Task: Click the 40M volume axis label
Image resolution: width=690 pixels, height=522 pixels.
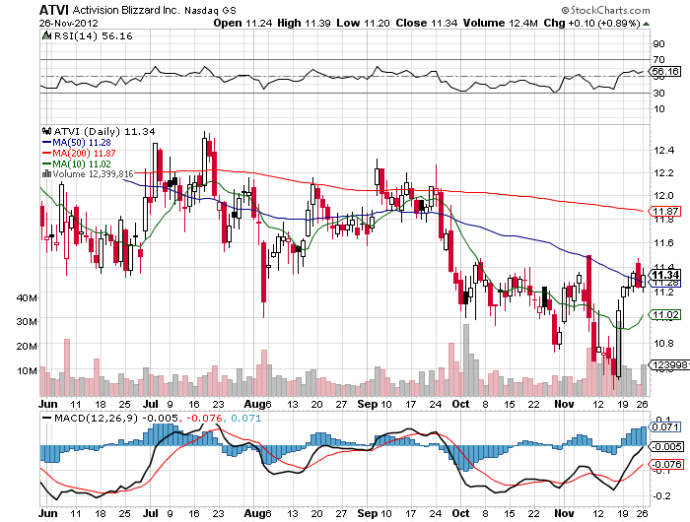Action: [x=27, y=297]
